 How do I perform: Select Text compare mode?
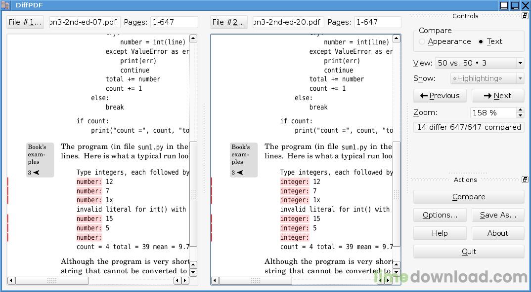pos(490,41)
